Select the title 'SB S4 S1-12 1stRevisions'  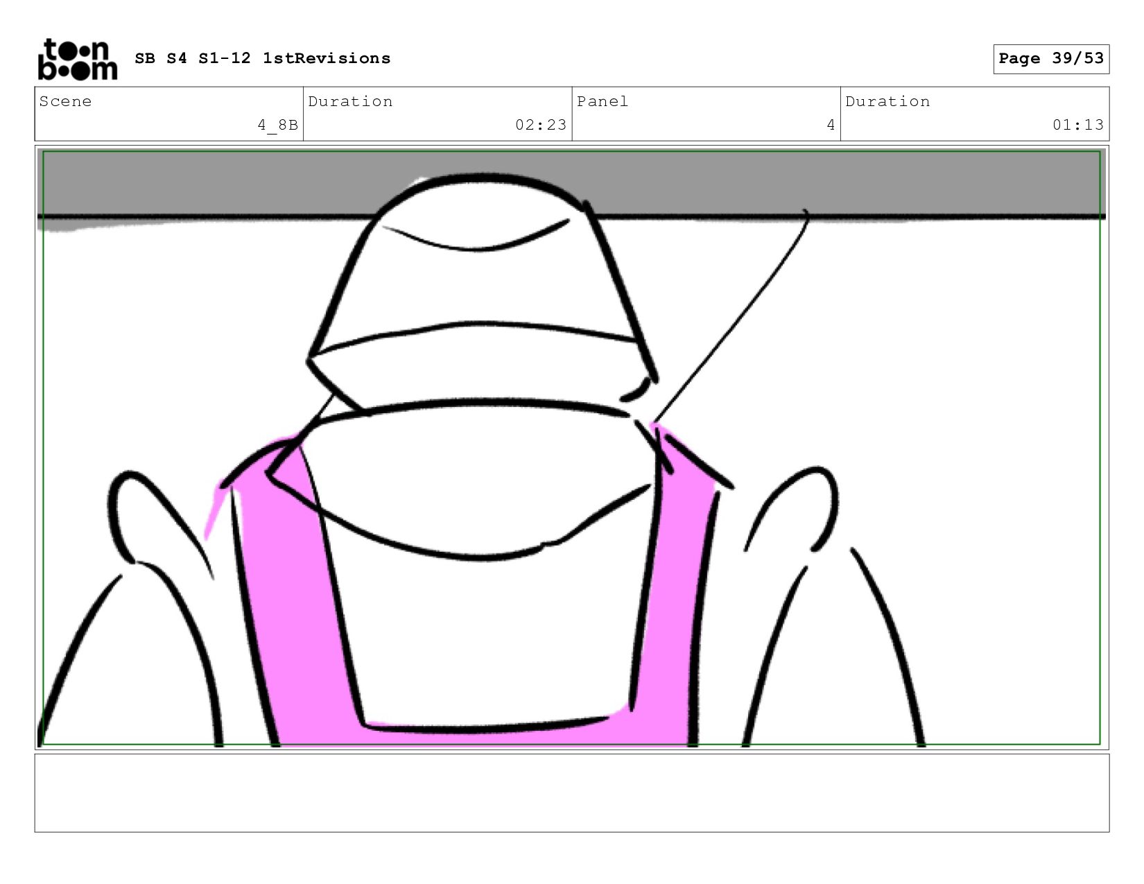263,58
